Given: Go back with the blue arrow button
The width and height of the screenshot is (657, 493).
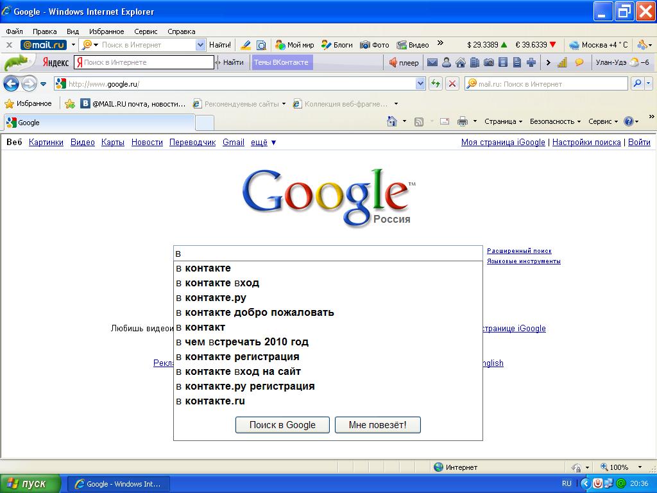Looking at the screenshot, I should [12, 84].
